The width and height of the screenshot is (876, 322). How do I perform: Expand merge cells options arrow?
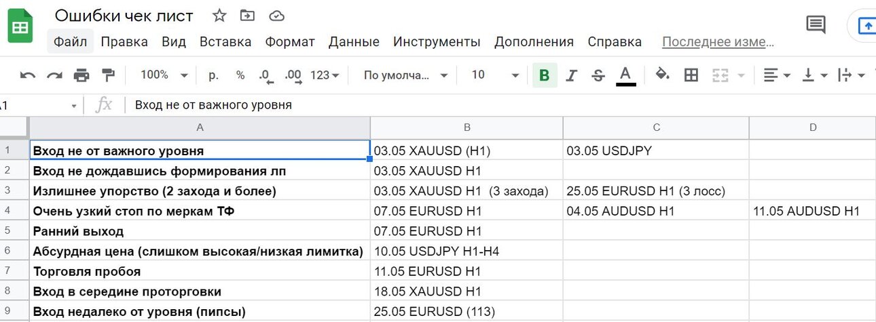click(741, 75)
